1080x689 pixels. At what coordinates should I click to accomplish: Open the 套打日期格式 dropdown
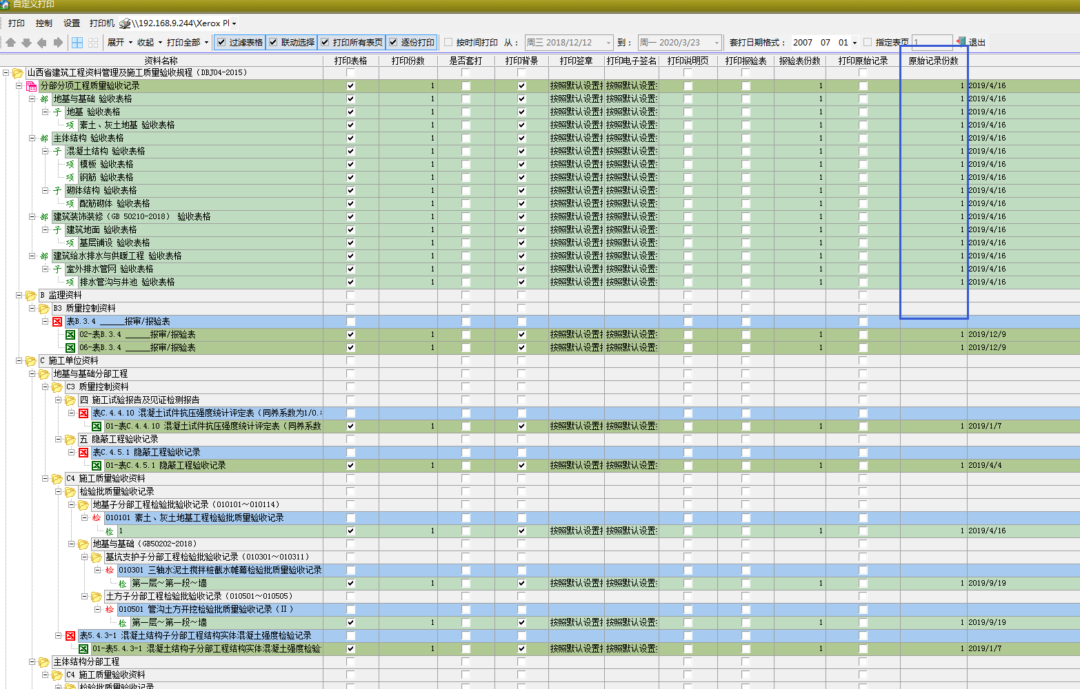point(854,43)
